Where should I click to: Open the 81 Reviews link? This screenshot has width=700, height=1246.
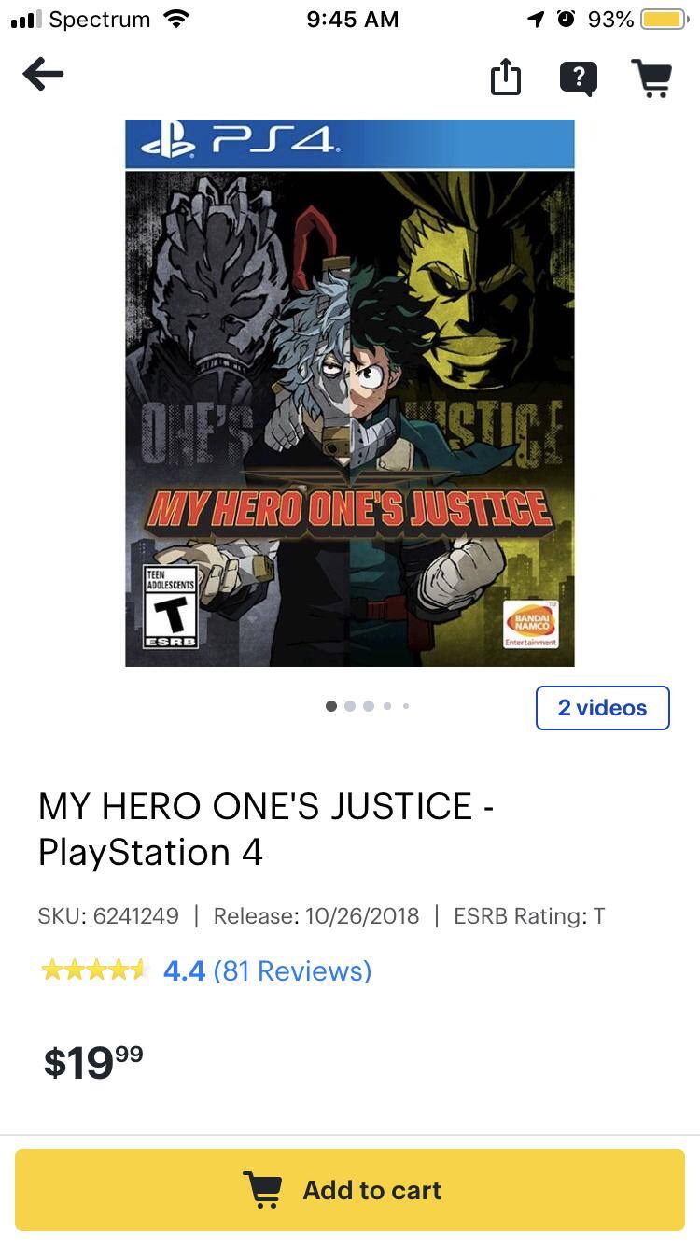pyautogui.click(x=292, y=971)
